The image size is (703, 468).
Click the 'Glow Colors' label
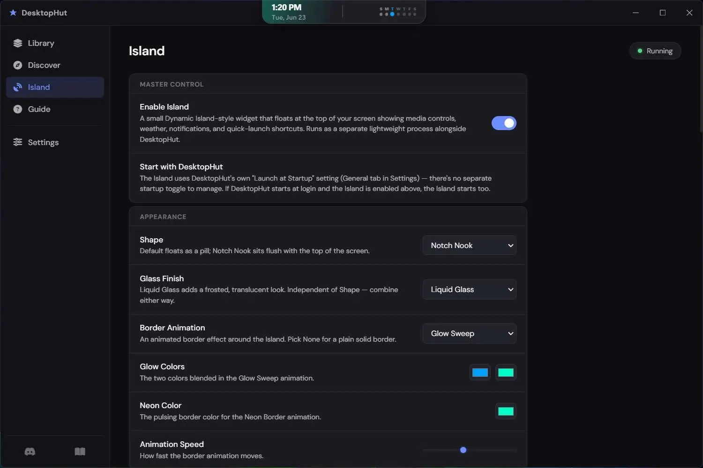pyautogui.click(x=162, y=366)
